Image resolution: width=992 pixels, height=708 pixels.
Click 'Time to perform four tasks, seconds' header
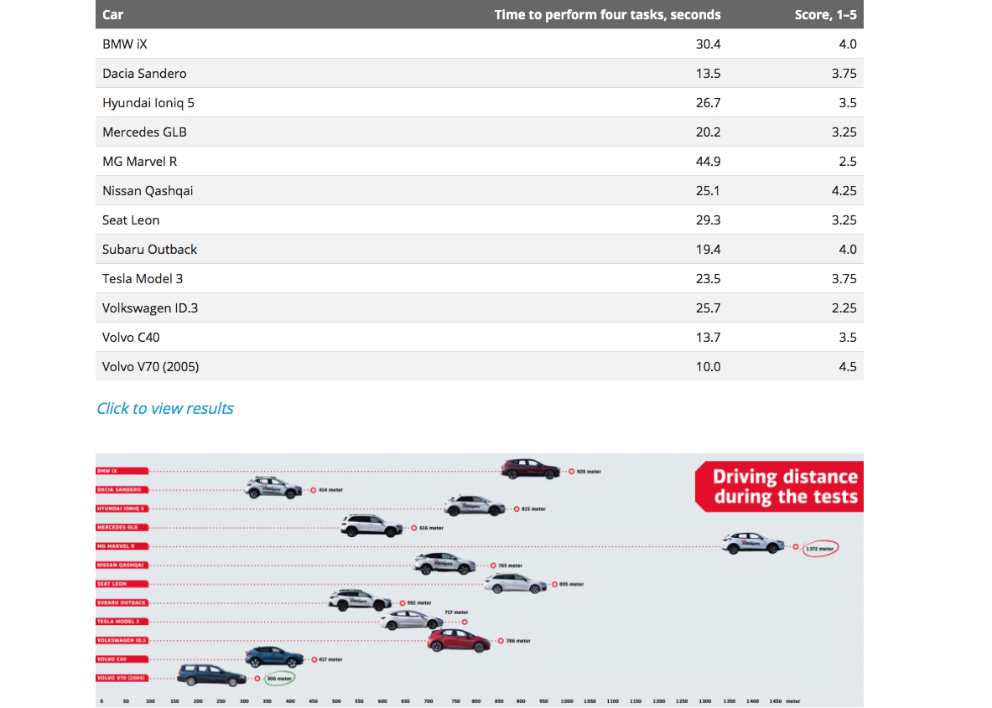click(x=607, y=14)
